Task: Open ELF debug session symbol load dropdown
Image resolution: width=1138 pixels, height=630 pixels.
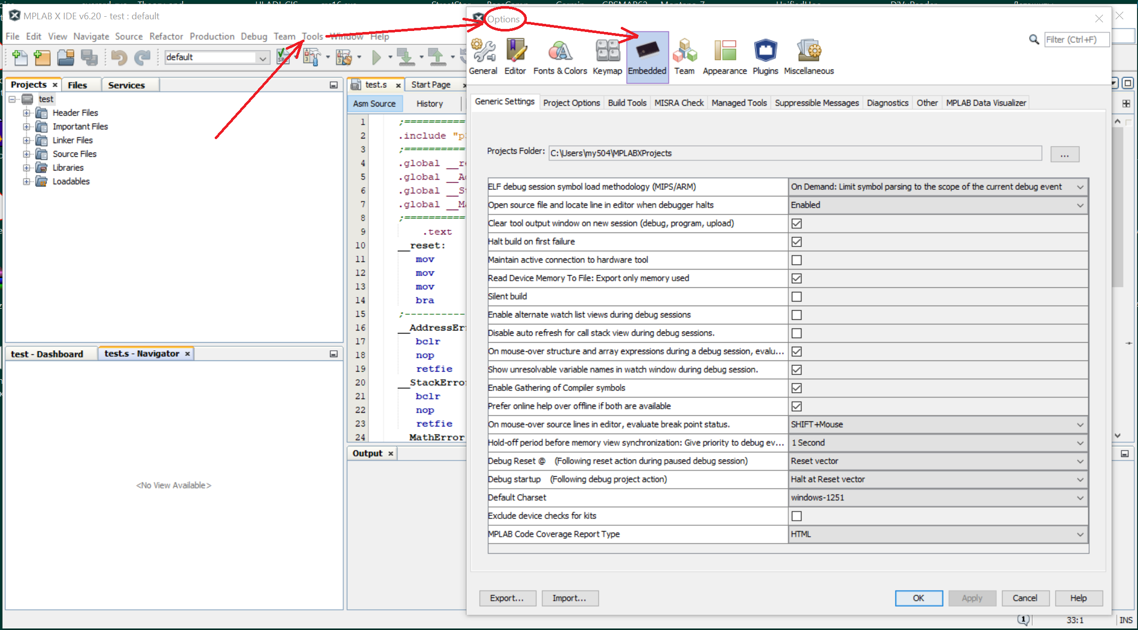Action: point(938,187)
